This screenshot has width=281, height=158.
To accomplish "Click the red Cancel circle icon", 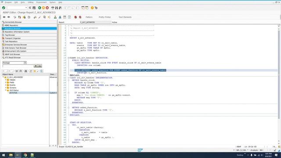I will pyautogui.click(x=47, y=8).
